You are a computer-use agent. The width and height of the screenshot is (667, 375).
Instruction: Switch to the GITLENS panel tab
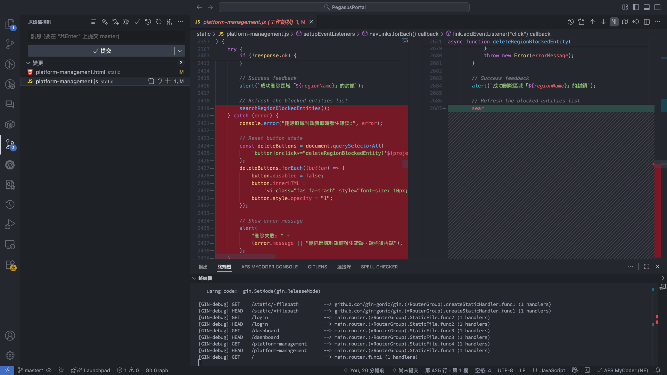317,267
